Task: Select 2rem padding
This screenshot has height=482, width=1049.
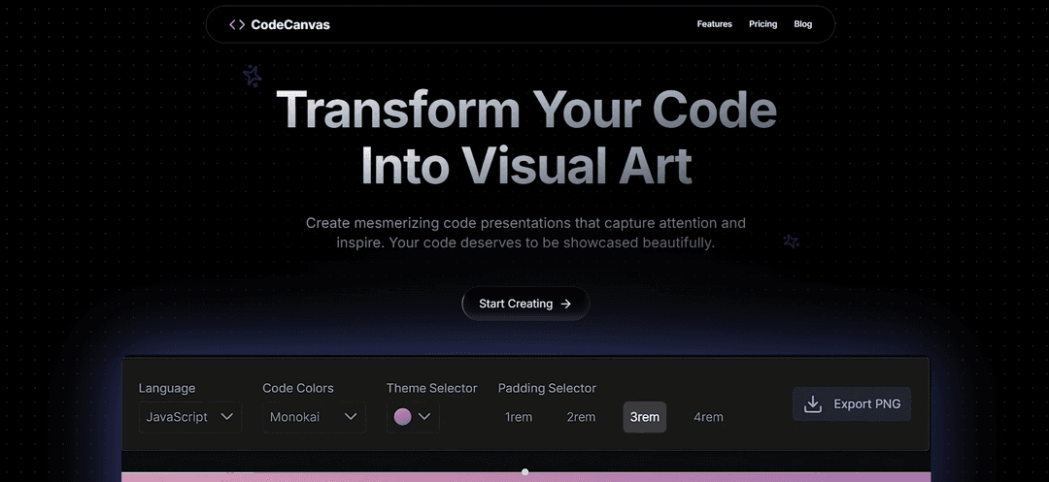Action: point(581,417)
